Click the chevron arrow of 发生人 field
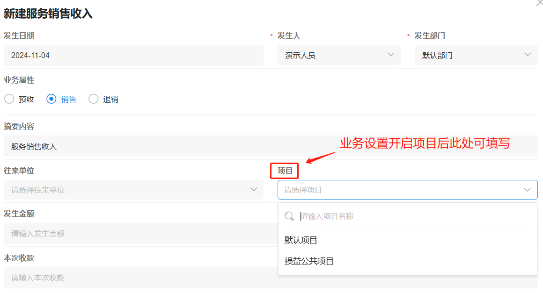543x293 pixels. pyautogui.click(x=391, y=55)
